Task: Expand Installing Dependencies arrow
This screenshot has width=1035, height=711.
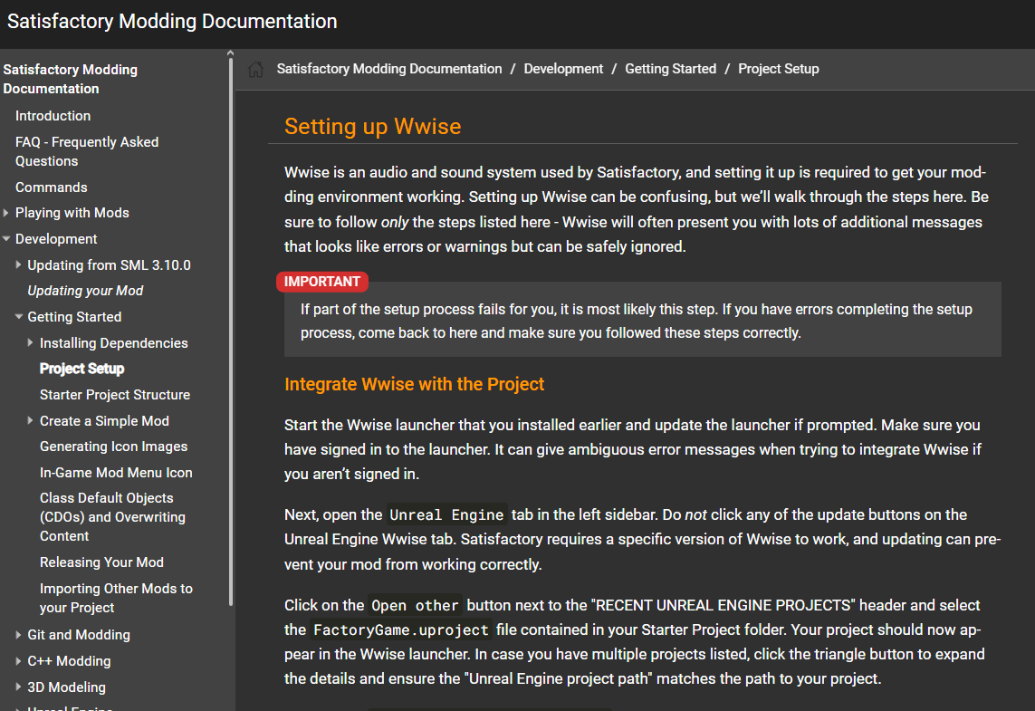Action: 31,342
